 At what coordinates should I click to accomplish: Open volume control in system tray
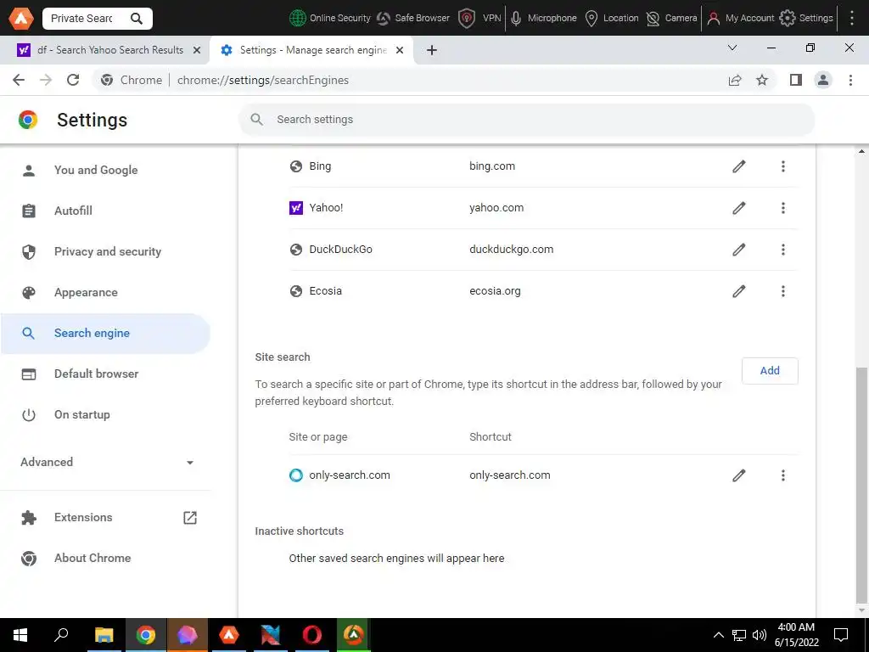[x=760, y=635]
